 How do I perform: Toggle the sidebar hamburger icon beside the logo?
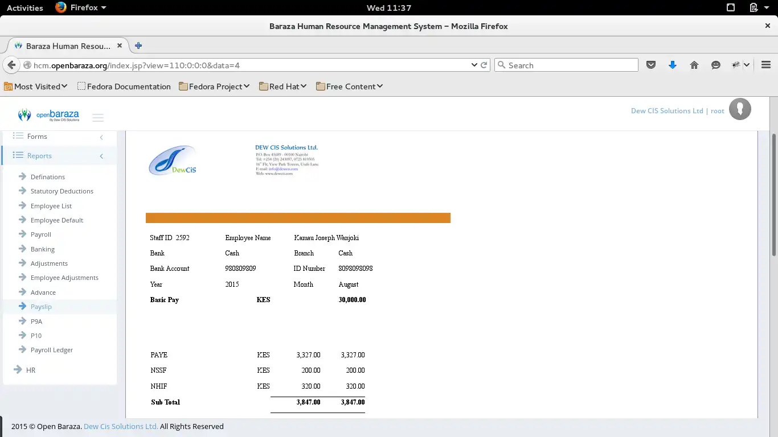click(x=97, y=117)
